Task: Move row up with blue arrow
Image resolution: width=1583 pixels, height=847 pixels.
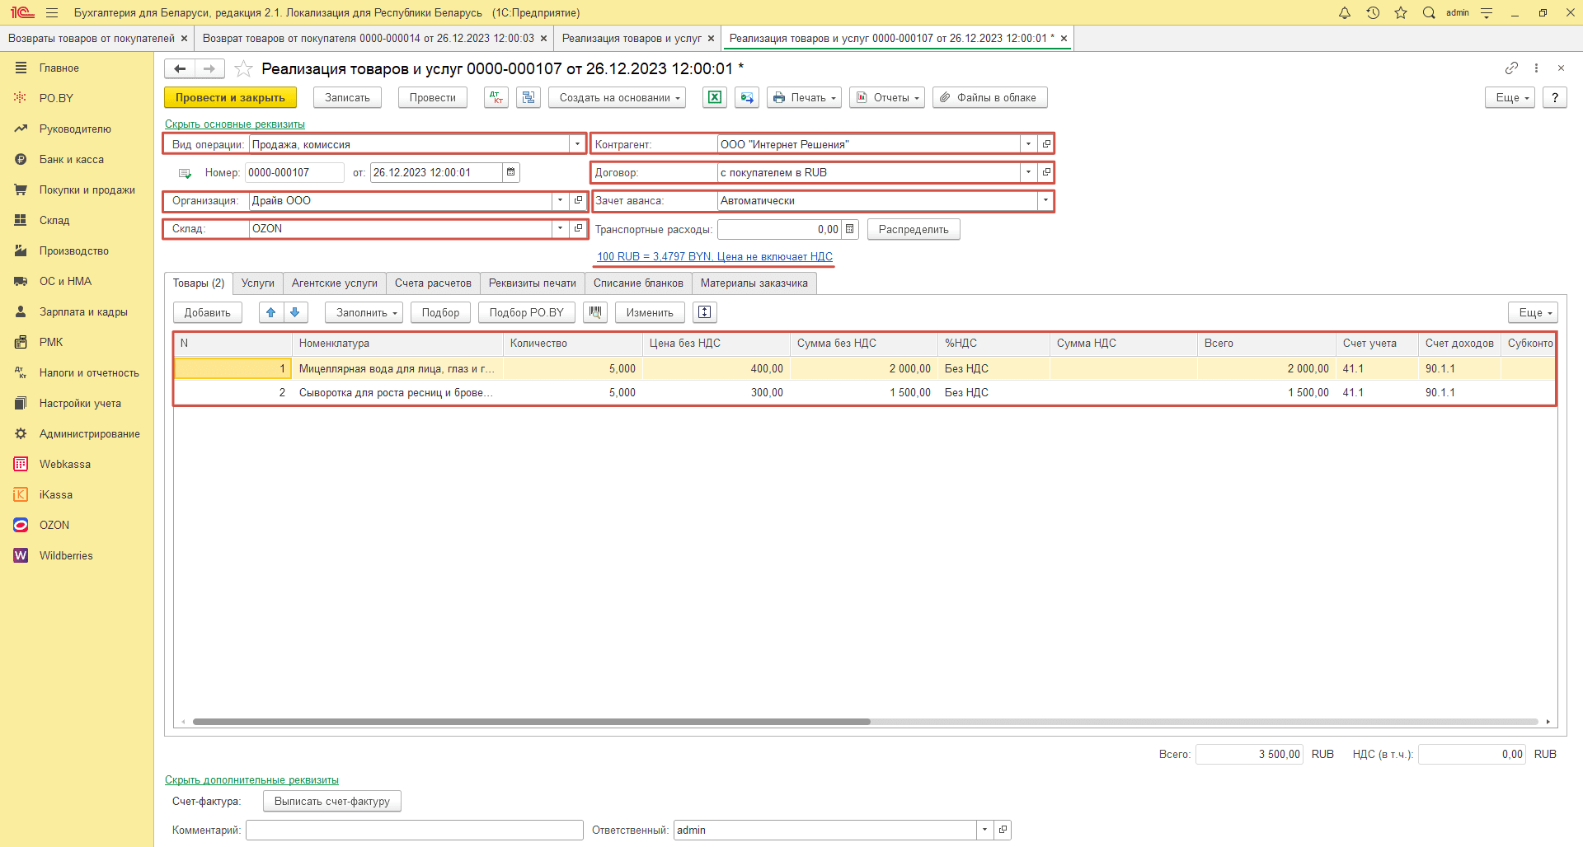Action: pyautogui.click(x=271, y=312)
